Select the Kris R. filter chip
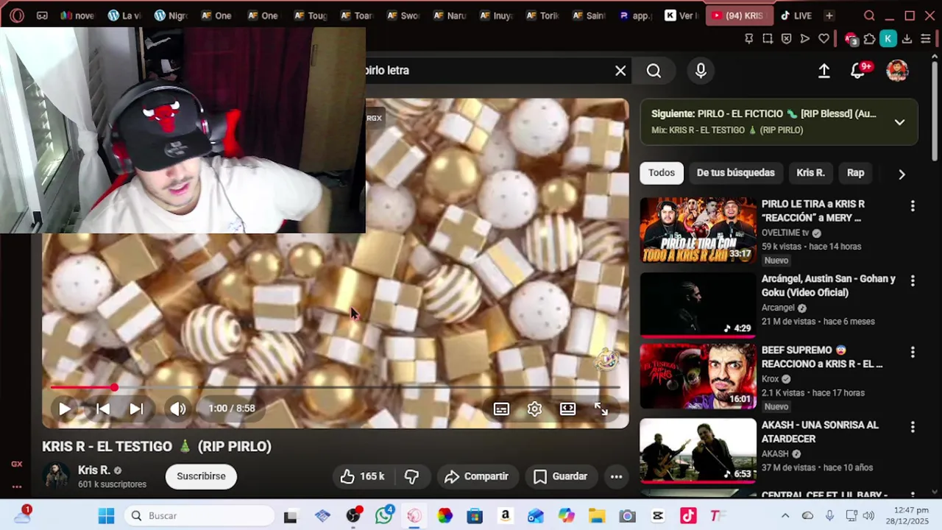The width and height of the screenshot is (942, 530). point(810,173)
